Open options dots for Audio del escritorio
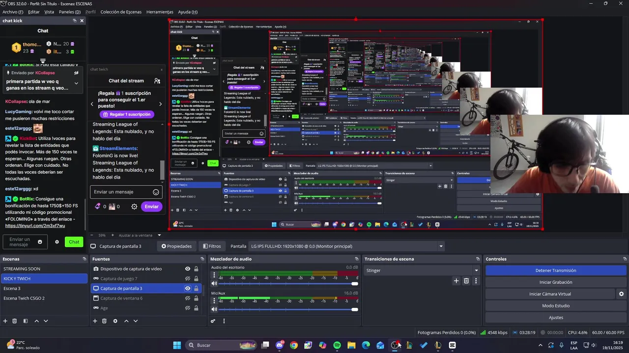Screen dimensions: 629x353 (214, 275)
